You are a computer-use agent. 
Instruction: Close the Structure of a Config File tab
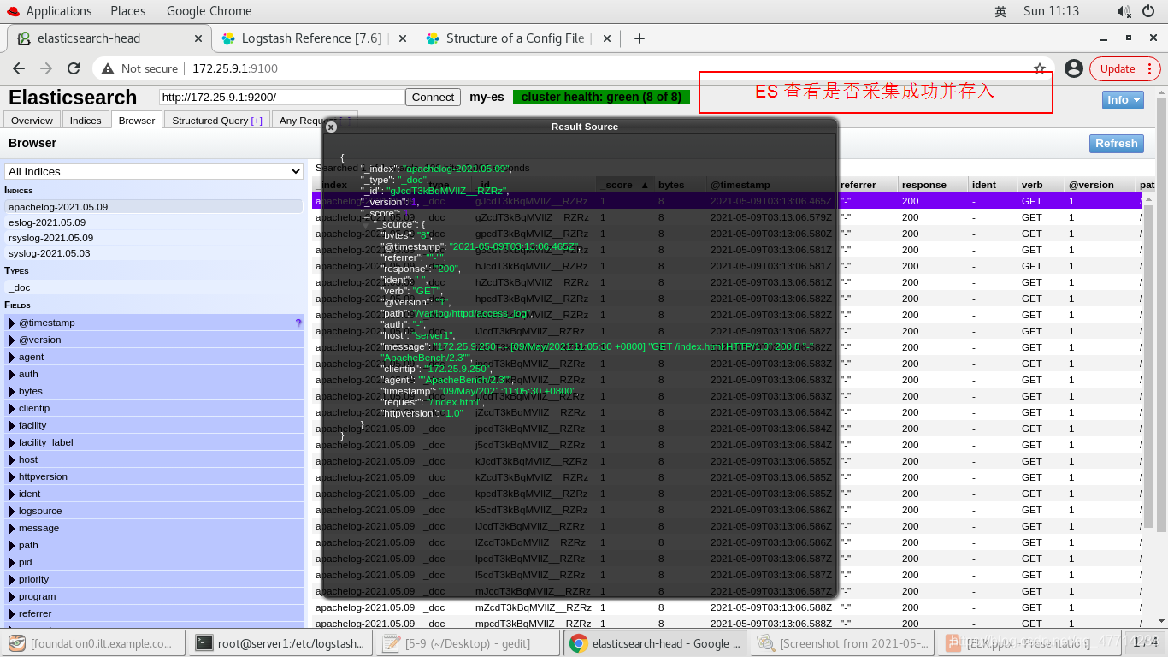pos(607,38)
